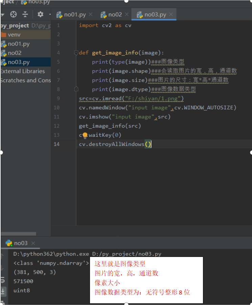Click the orange venv folder icon
Image resolution: width=252 pixels, height=305 pixels.
click(x=3, y=35)
